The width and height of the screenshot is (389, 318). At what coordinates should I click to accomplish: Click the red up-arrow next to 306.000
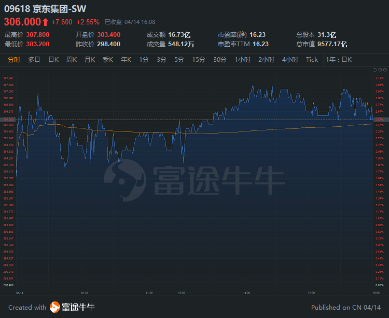click(45, 22)
